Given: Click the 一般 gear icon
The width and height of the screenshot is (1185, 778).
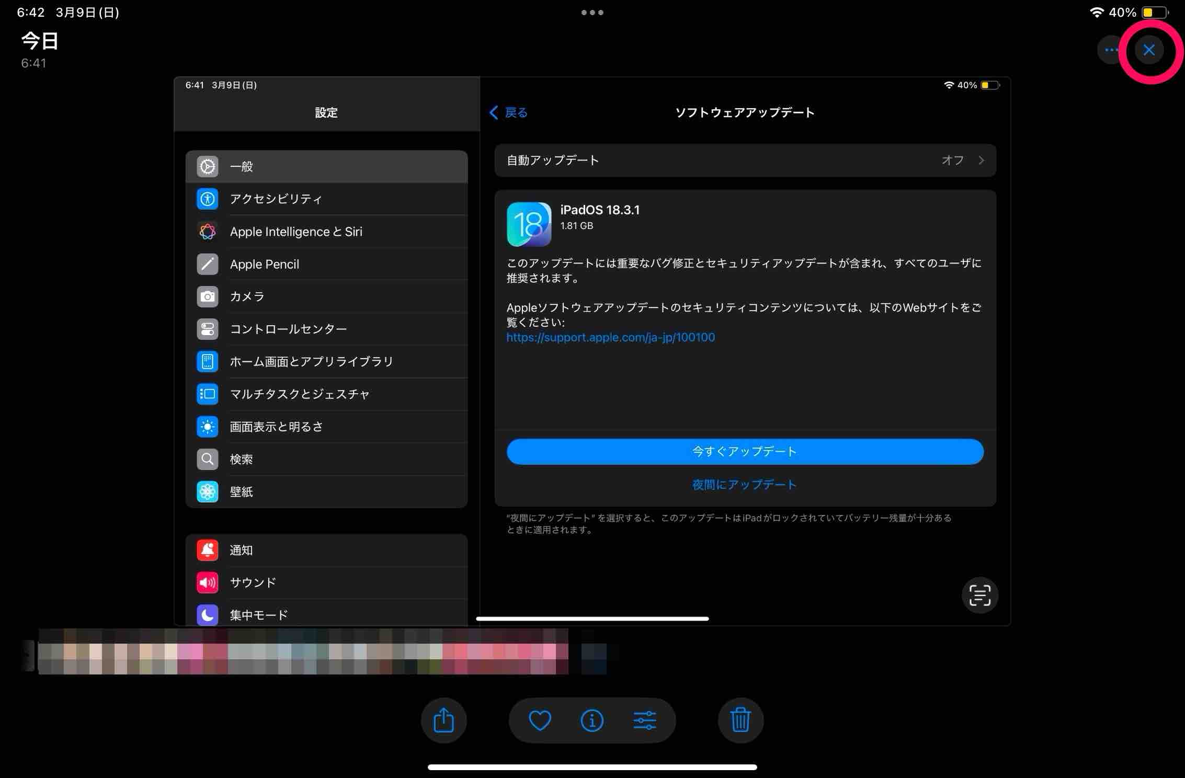Looking at the screenshot, I should (x=208, y=166).
